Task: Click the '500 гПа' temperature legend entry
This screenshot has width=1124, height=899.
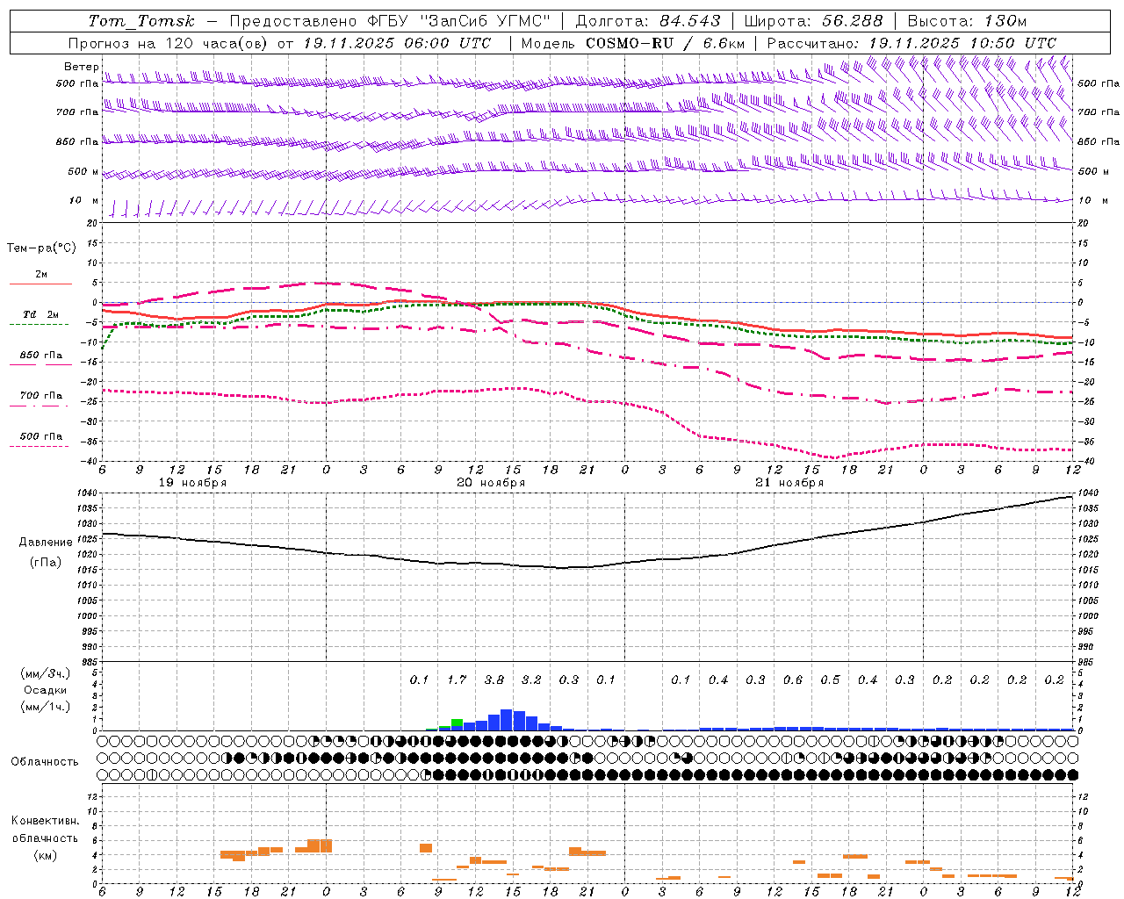Action: click(41, 436)
